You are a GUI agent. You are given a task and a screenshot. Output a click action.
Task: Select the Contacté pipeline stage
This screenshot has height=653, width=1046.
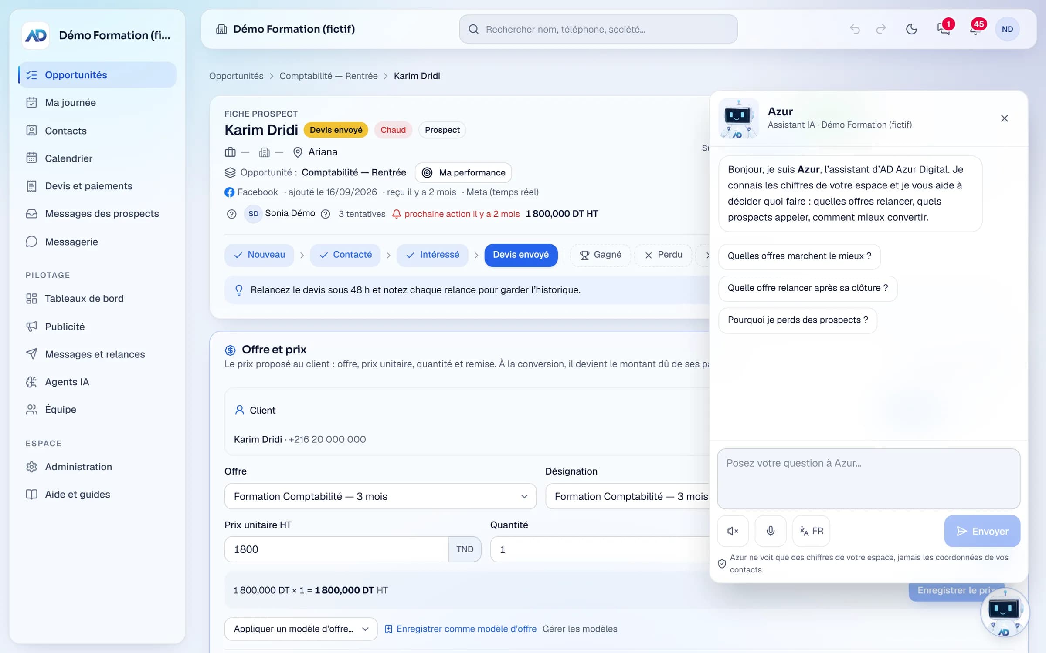point(346,255)
